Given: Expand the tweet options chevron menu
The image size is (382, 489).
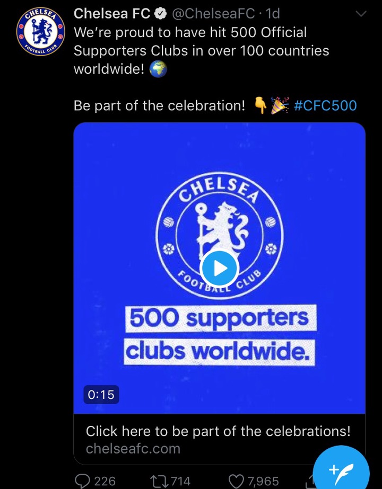Looking at the screenshot, I should pos(361,13).
